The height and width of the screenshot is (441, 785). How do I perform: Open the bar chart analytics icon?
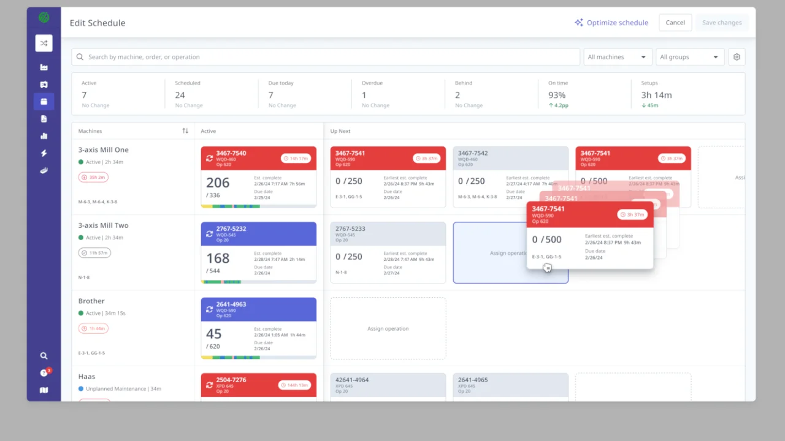(x=44, y=136)
